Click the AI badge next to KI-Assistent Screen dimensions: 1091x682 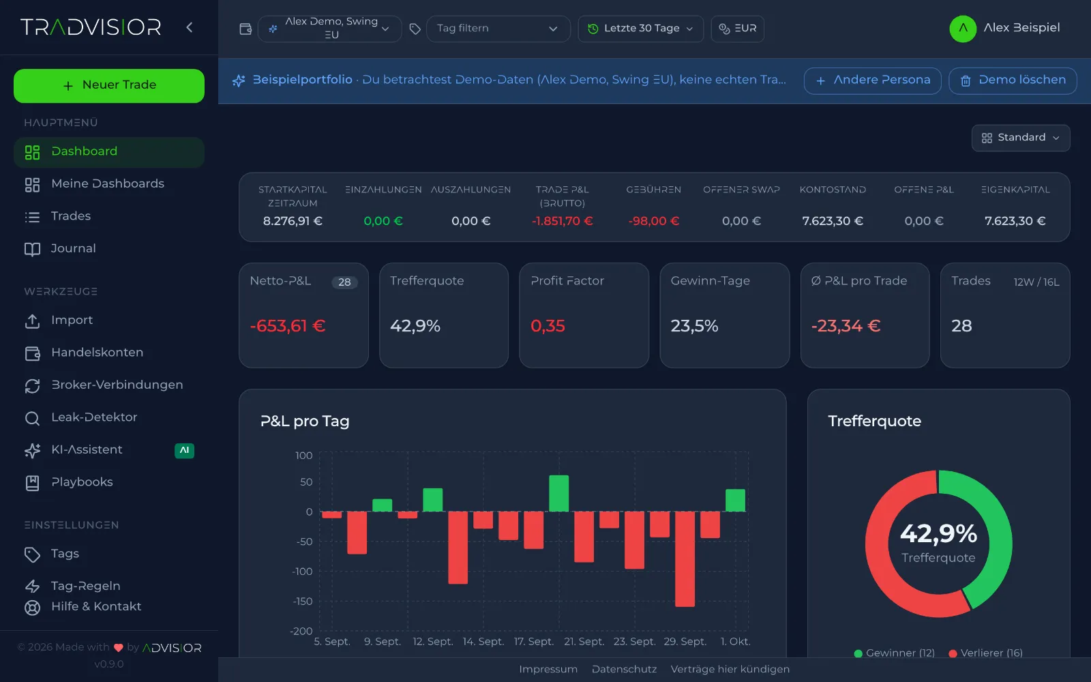(x=184, y=450)
